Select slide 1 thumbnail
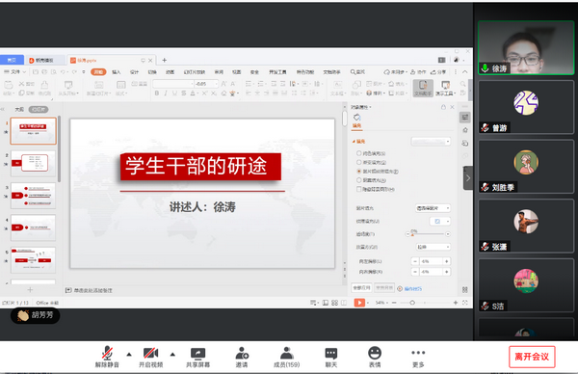 point(33,131)
